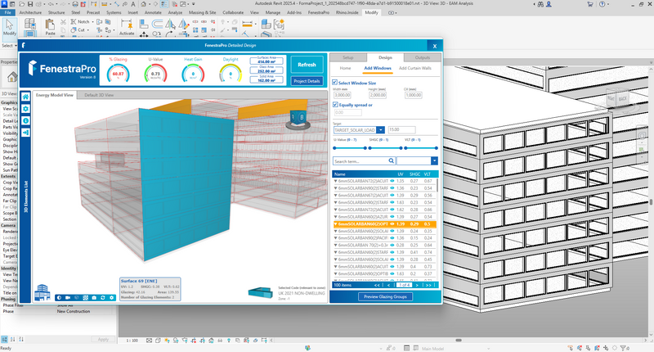Image resolution: width=654 pixels, height=352 pixels.
Task: Click the rotate refresh icon in viewer toolbar
Action: pyautogui.click(x=103, y=298)
